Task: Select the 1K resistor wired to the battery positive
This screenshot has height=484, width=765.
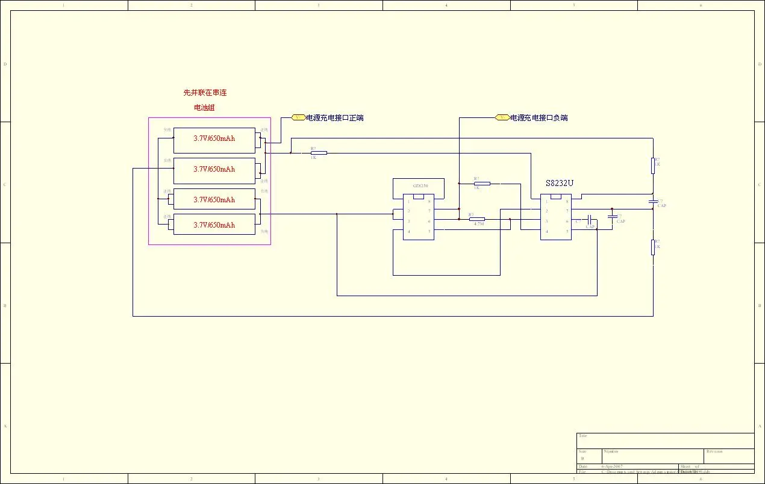Action: click(319, 153)
